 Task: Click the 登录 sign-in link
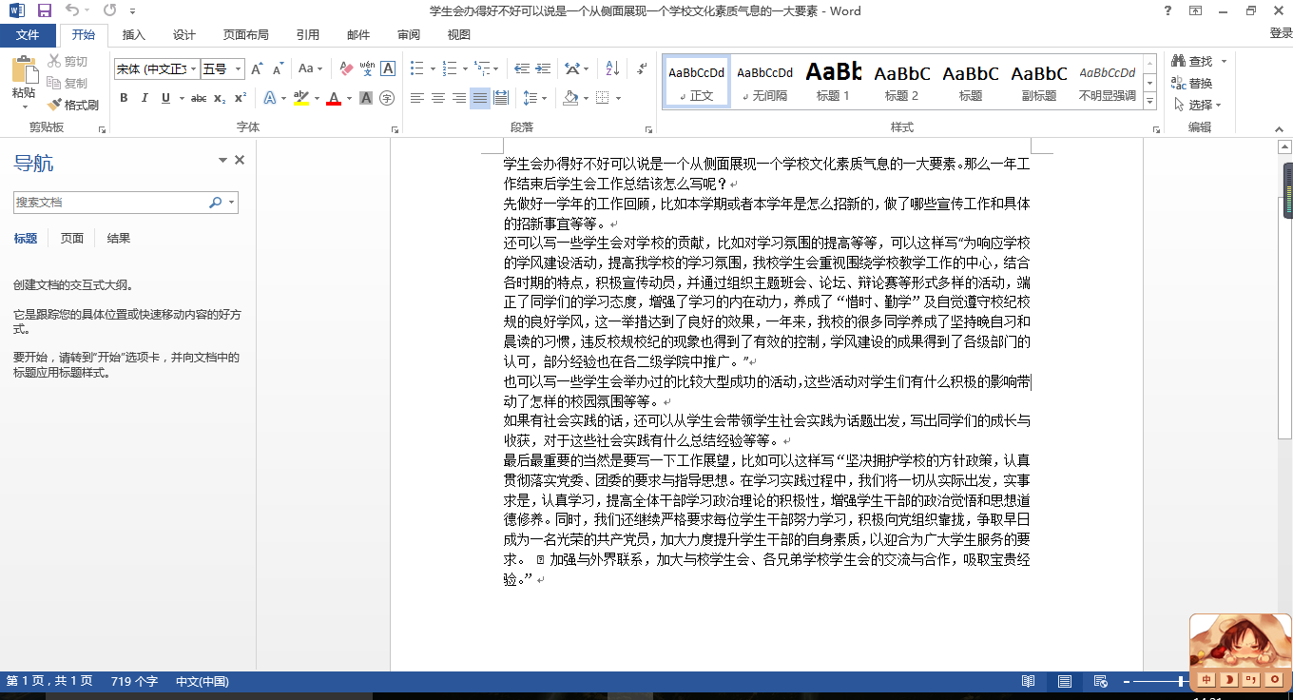pos(1281,33)
